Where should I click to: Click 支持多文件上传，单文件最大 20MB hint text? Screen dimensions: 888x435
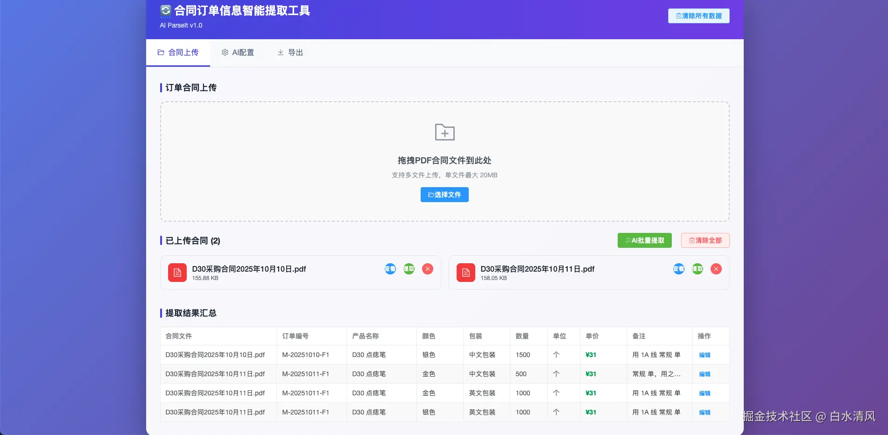tap(444, 175)
